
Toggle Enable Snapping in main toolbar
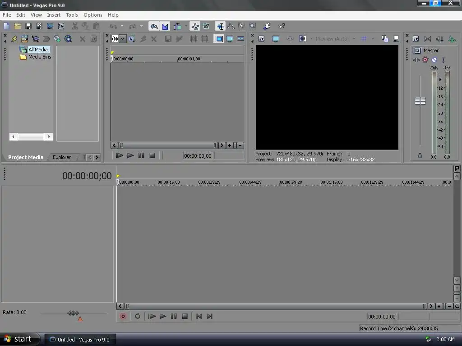[154, 26]
